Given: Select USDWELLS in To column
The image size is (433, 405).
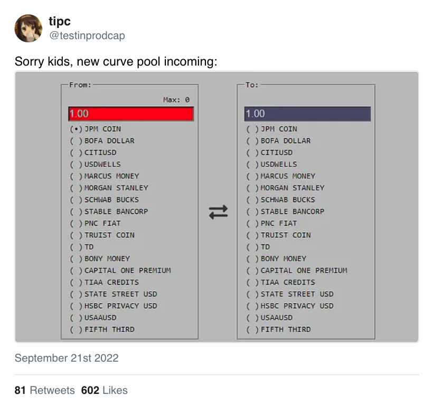Looking at the screenshot, I should (x=252, y=164).
